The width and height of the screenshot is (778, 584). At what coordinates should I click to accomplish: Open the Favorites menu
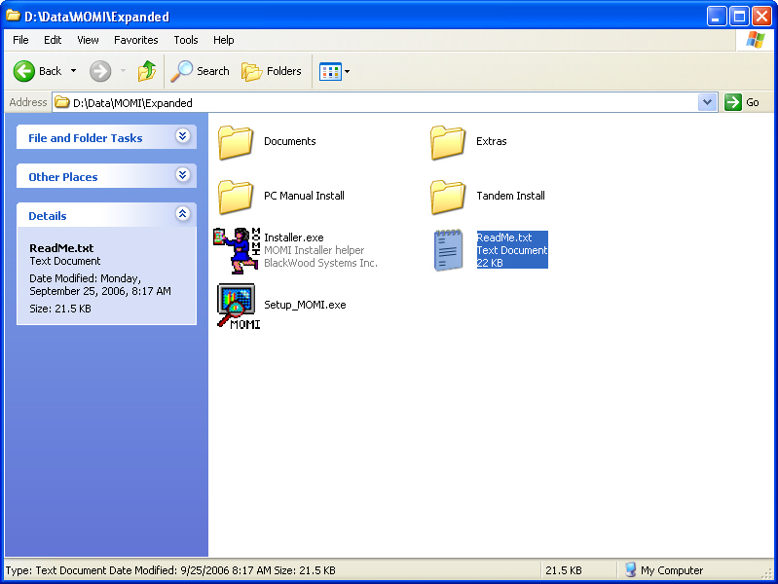(x=135, y=40)
